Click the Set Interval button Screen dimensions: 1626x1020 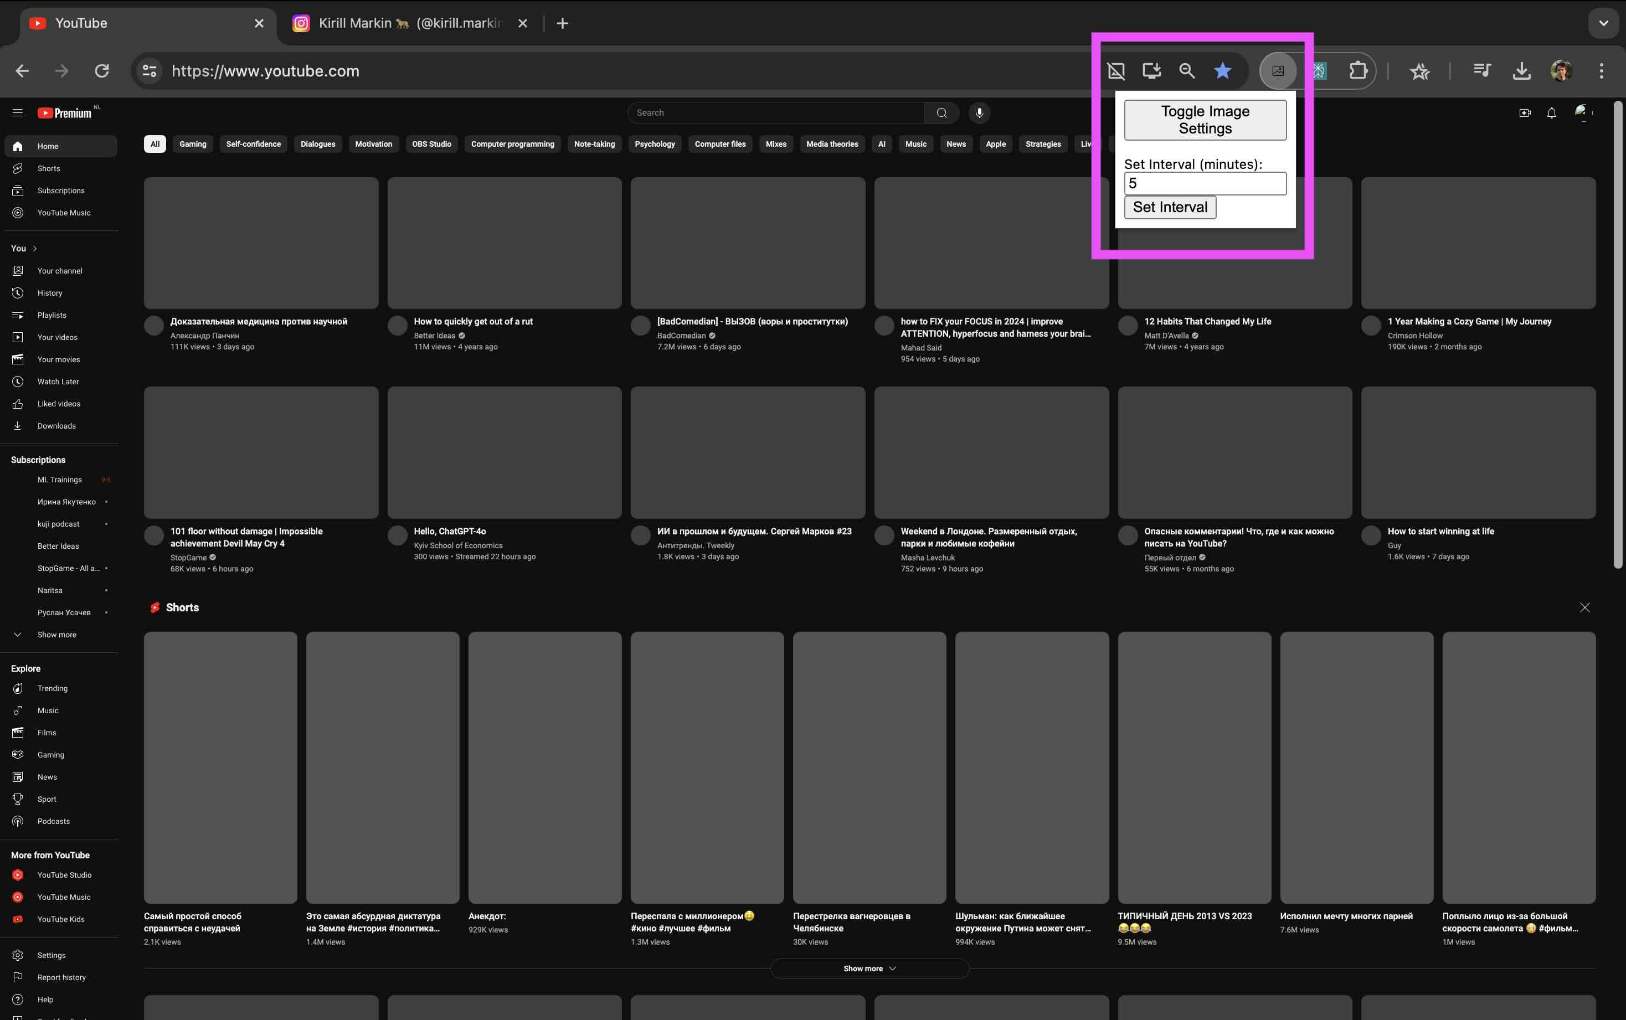tap(1170, 207)
